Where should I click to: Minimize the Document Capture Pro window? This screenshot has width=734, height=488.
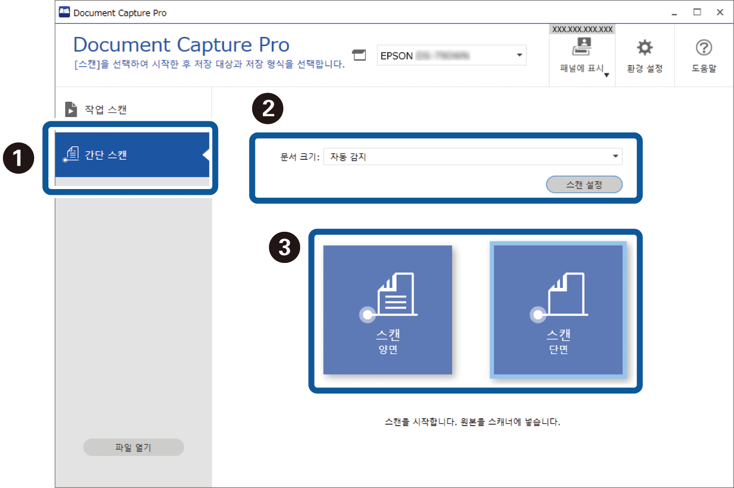(x=674, y=12)
